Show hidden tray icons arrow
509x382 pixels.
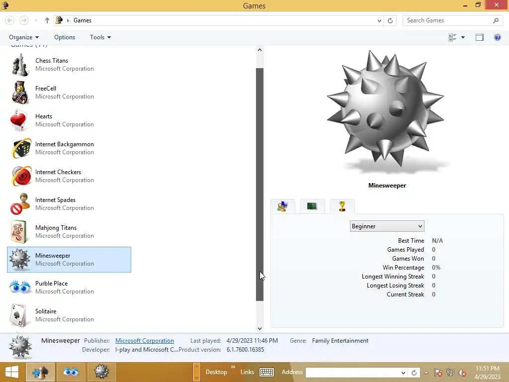[x=426, y=373]
